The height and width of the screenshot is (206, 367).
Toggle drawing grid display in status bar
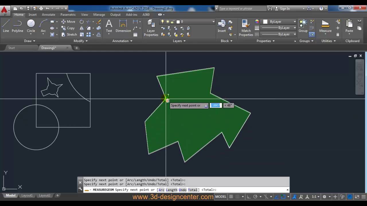pyautogui.click(x=231, y=197)
